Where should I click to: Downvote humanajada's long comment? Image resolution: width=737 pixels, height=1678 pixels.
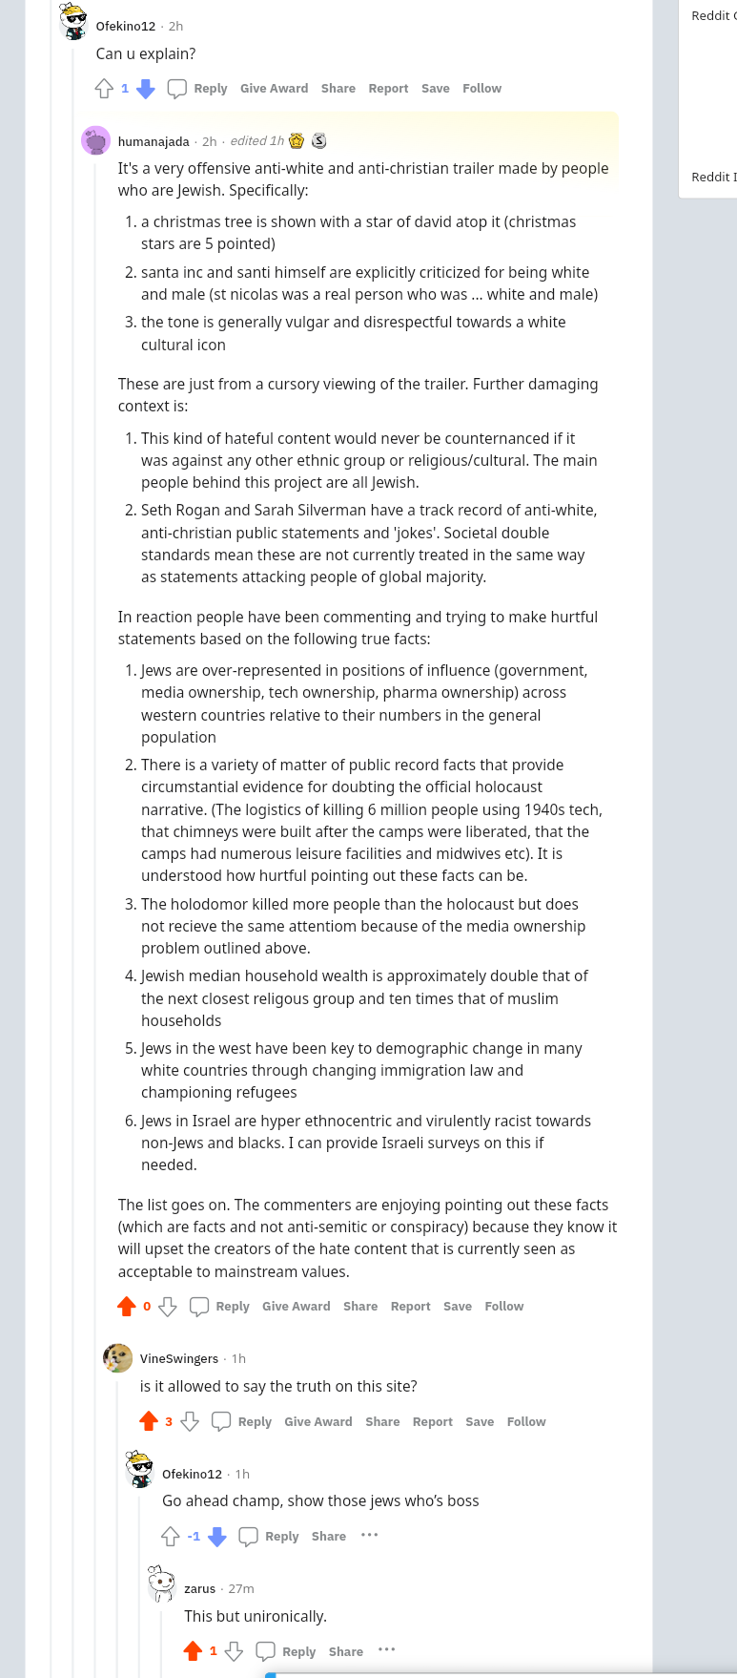click(168, 1307)
